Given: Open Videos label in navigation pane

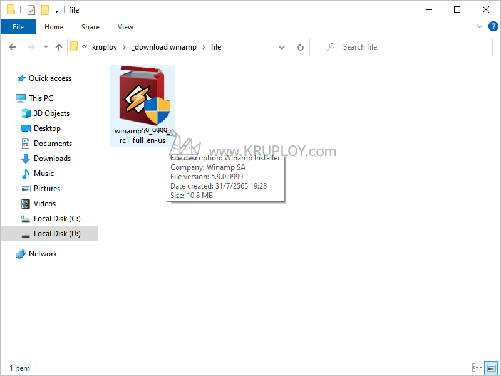Looking at the screenshot, I should coord(44,203).
